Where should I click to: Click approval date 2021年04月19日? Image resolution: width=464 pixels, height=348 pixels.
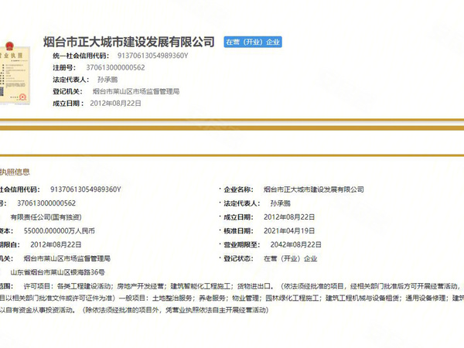(289, 230)
